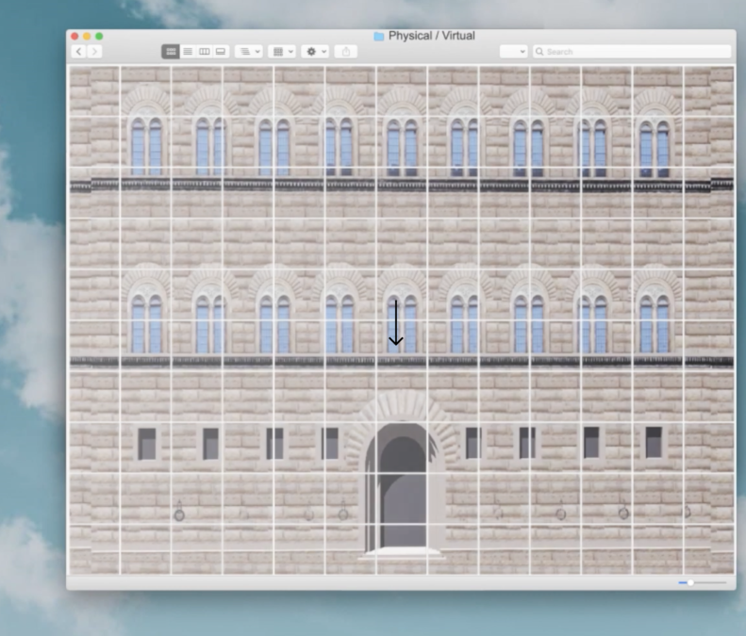
Task: Open the gear action menu
Action: point(315,51)
